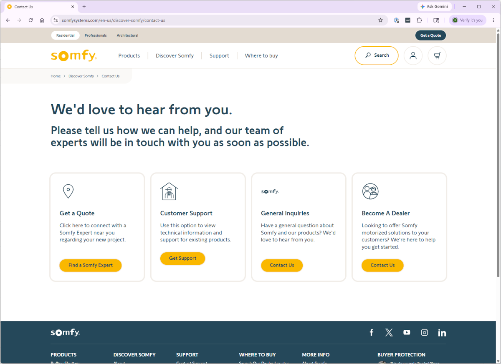The height and width of the screenshot is (364, 501).
Task: Select the Residential tab
Action: [x=66, y=35]
